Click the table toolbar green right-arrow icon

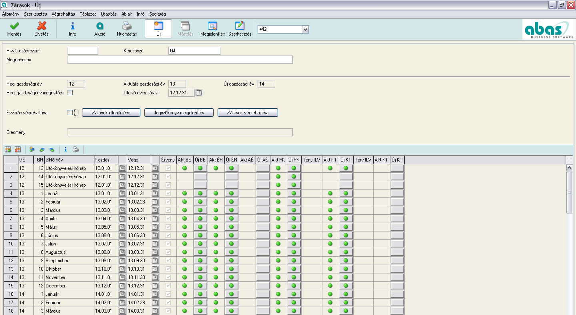coord(52,150)
